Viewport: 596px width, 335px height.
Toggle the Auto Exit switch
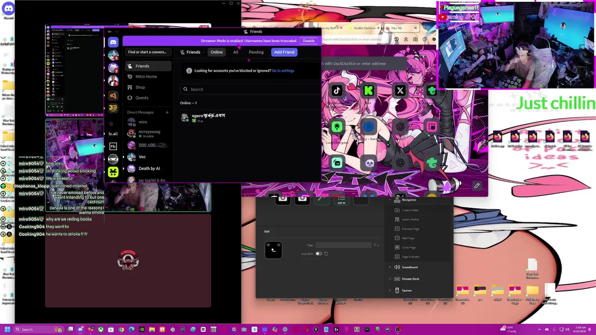pos(318,254)
